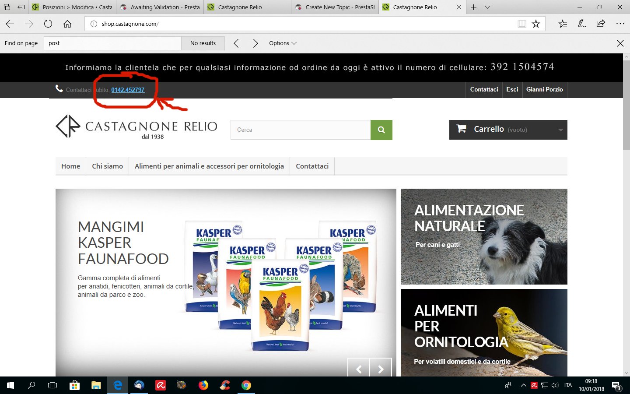Open Alimenti per Ornitologia canary banner
The height and width of the screenshot is (394, 630).
pos(484,333)
